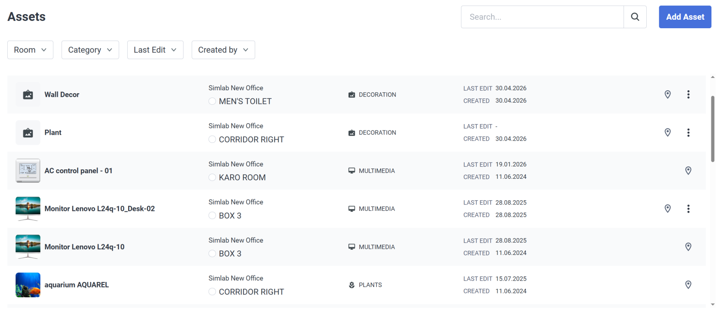The image size is (720, 317).
Task: Locate AC control panel - 01 via pin
Action: click(x=688, y=171)
